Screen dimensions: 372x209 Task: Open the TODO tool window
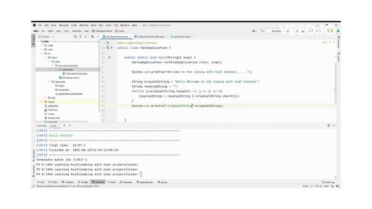coord(53,182)
